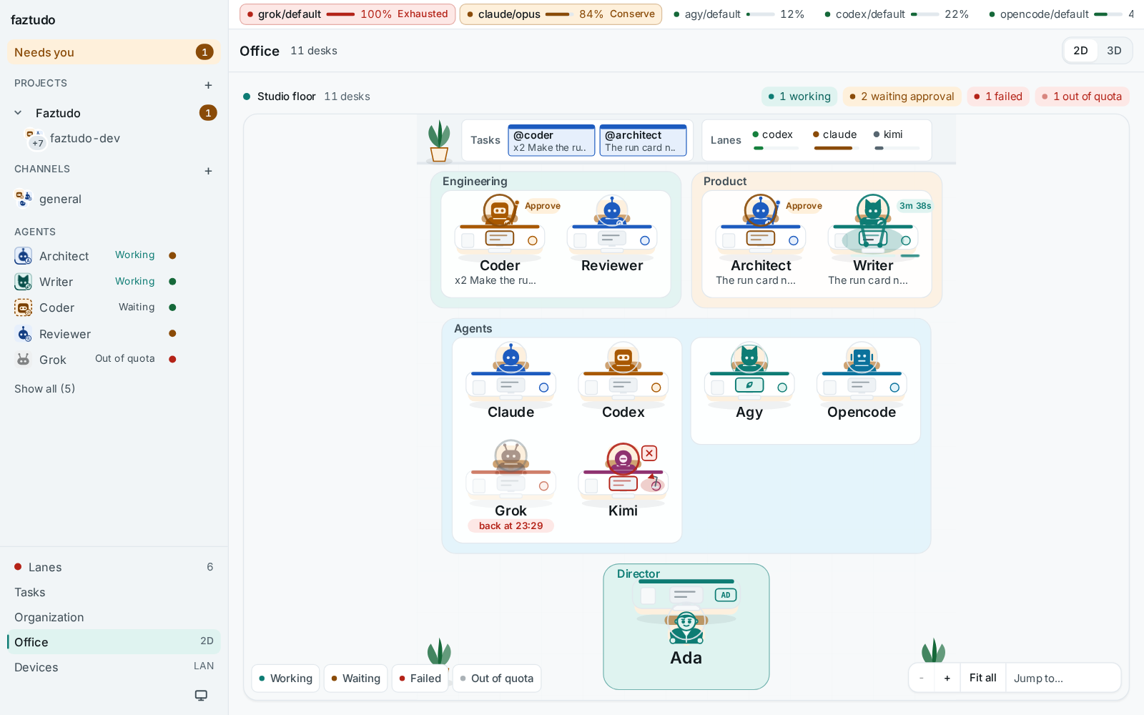The image size is (1144, 715).
Task: Click the Architect avatar in Agents list
Action: pyautogui.click(x=24, y=256)
